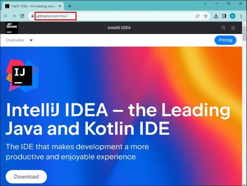Open a new tab with plus
This screenshot has height=186, width=247.
click(69, 6)
